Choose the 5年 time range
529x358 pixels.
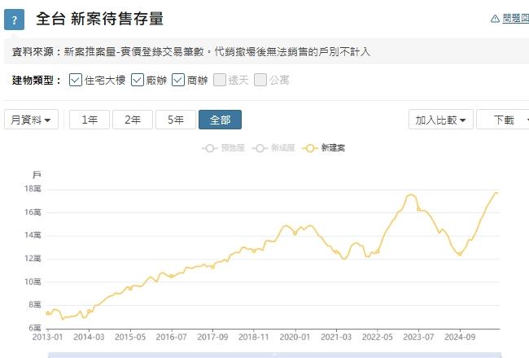click(176, 120)
